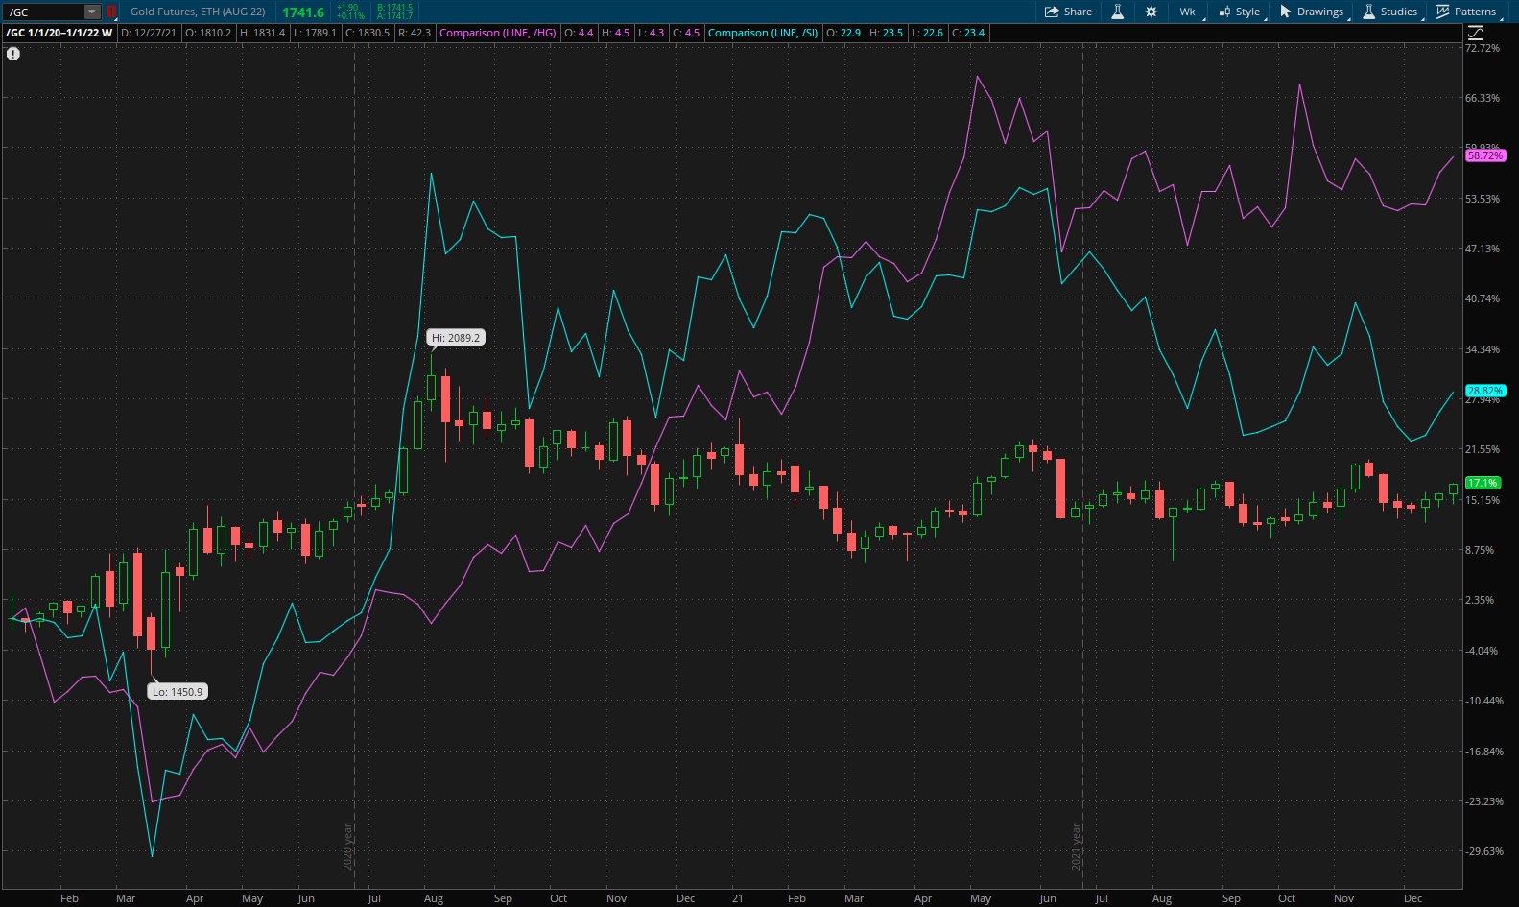Open Edit Studies flask icon
The image size is (1519, 907).
pos(1118,12)
